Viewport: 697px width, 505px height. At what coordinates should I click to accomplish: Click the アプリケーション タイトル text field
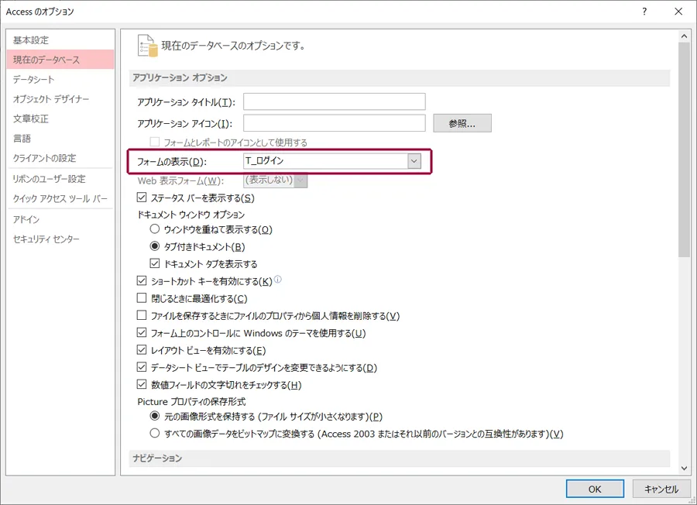pos(334,102)
